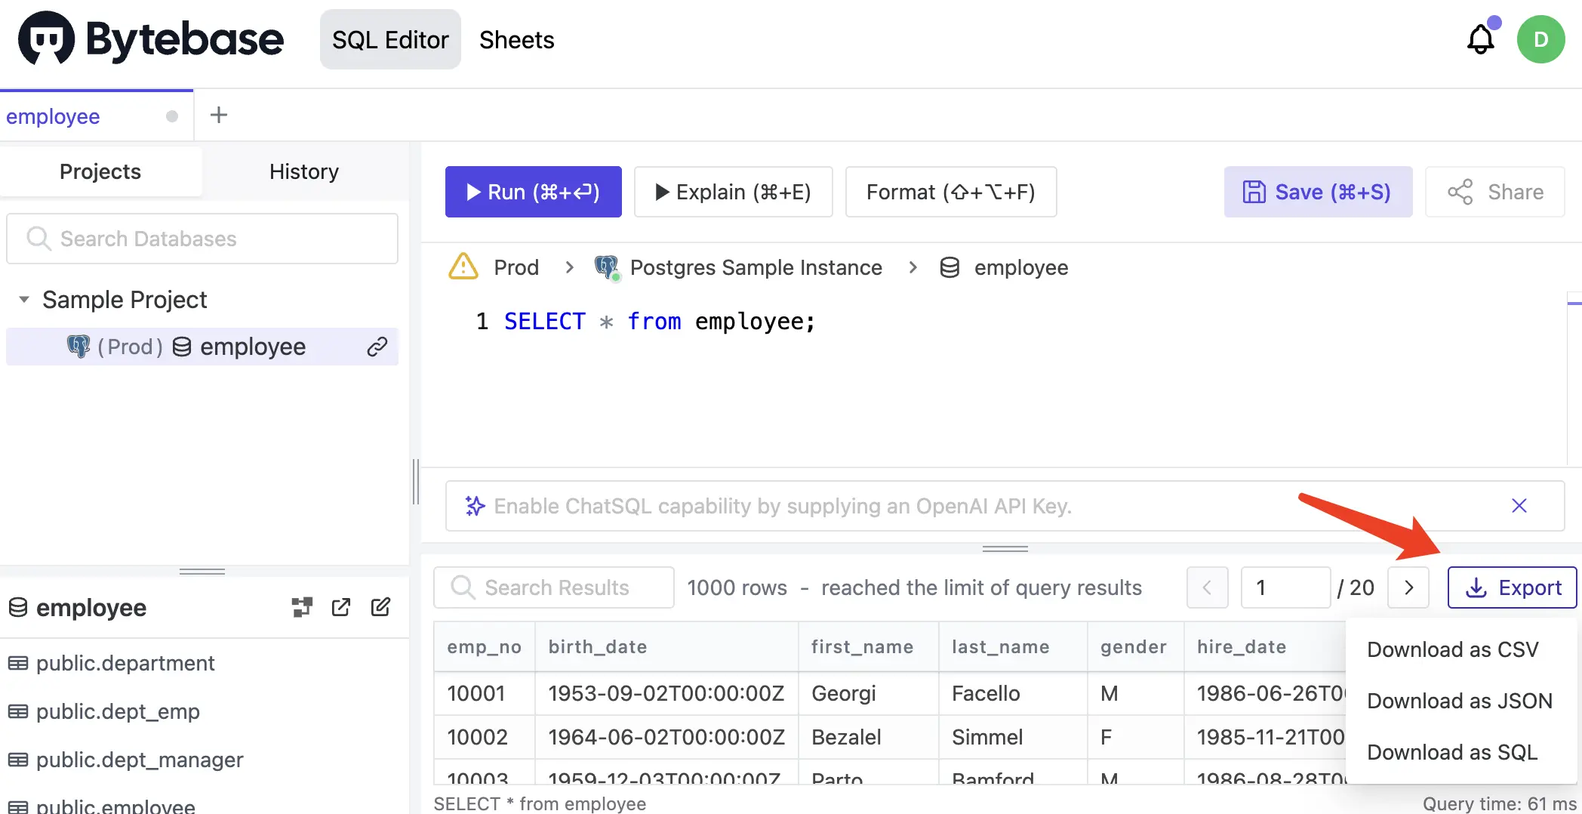Click the Search Results field
Image resolution: width=1582 pixels, height=814 pixels.
point(553,587)
